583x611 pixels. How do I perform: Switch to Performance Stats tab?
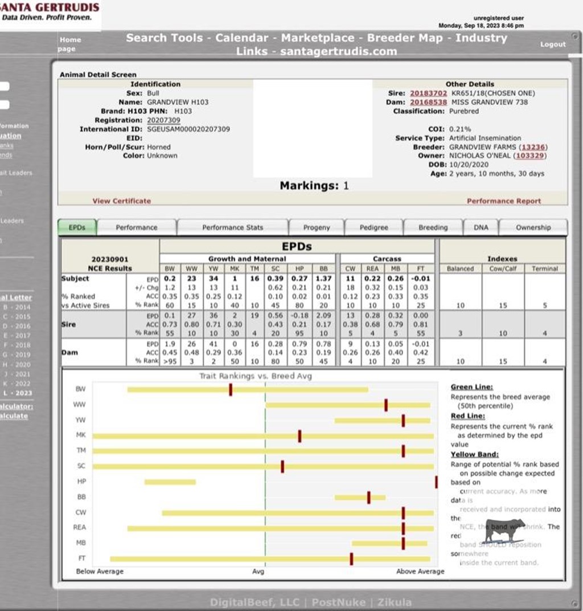click(233, 227)
